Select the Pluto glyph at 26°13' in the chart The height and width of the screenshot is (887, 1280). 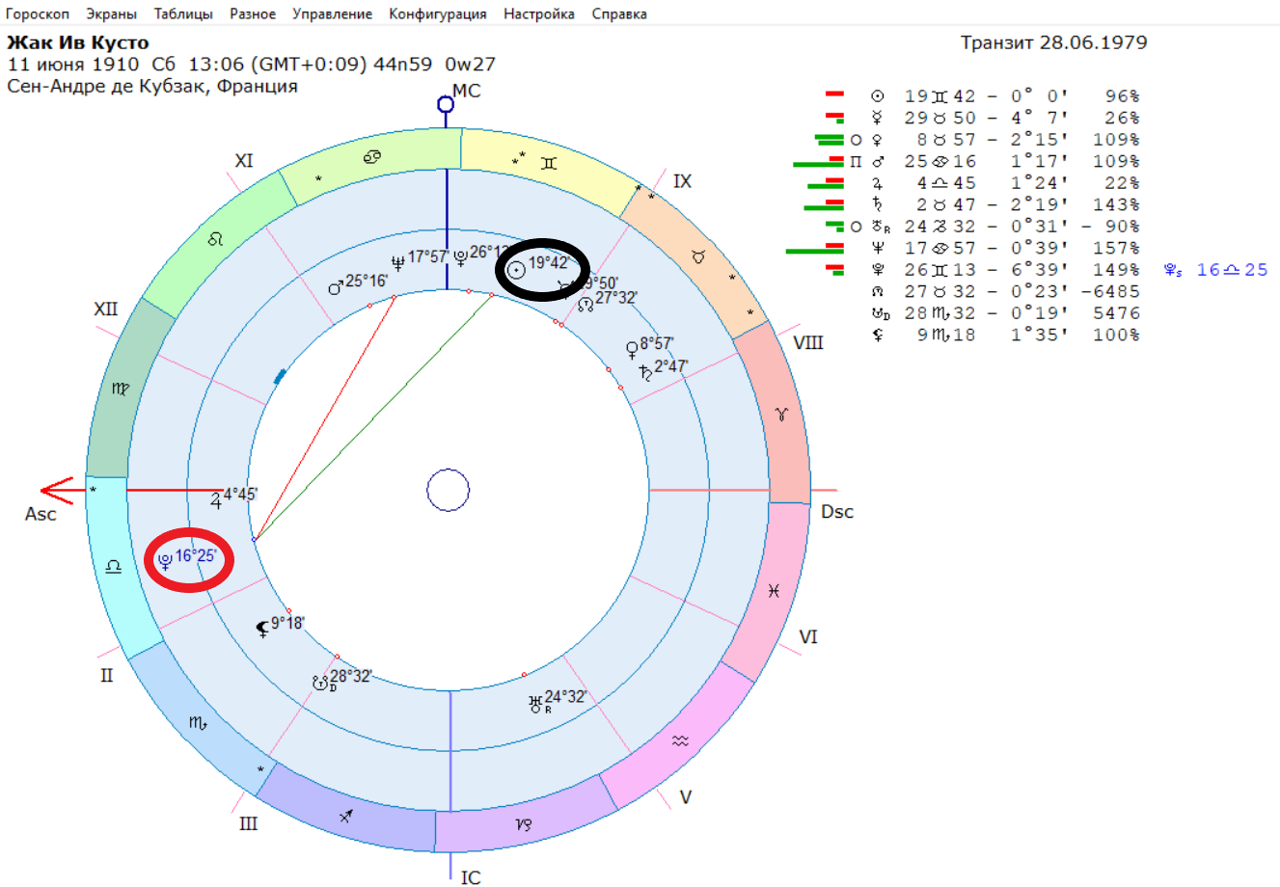click(461, 256)
